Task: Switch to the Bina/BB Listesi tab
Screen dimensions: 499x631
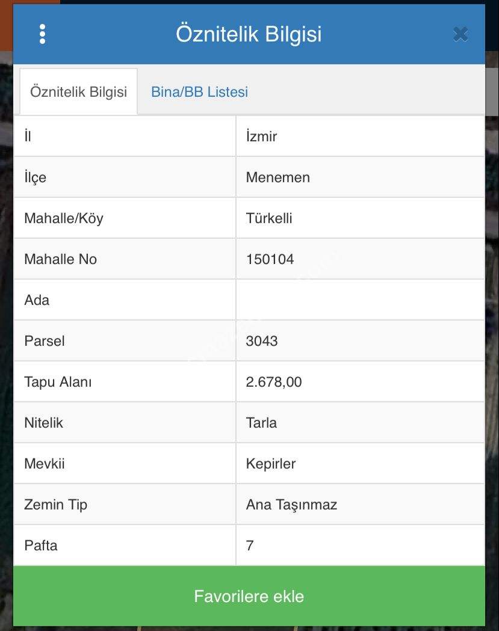Action: tap(199, 92)
